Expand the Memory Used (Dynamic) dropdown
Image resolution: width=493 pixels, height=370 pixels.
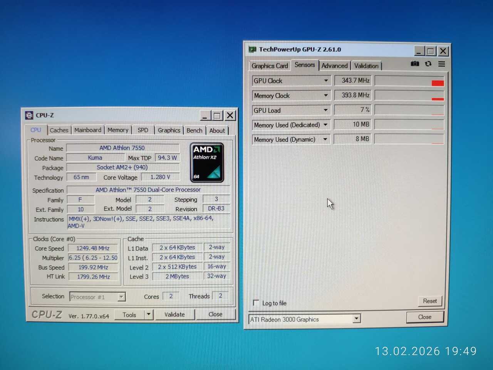(325, 139)
